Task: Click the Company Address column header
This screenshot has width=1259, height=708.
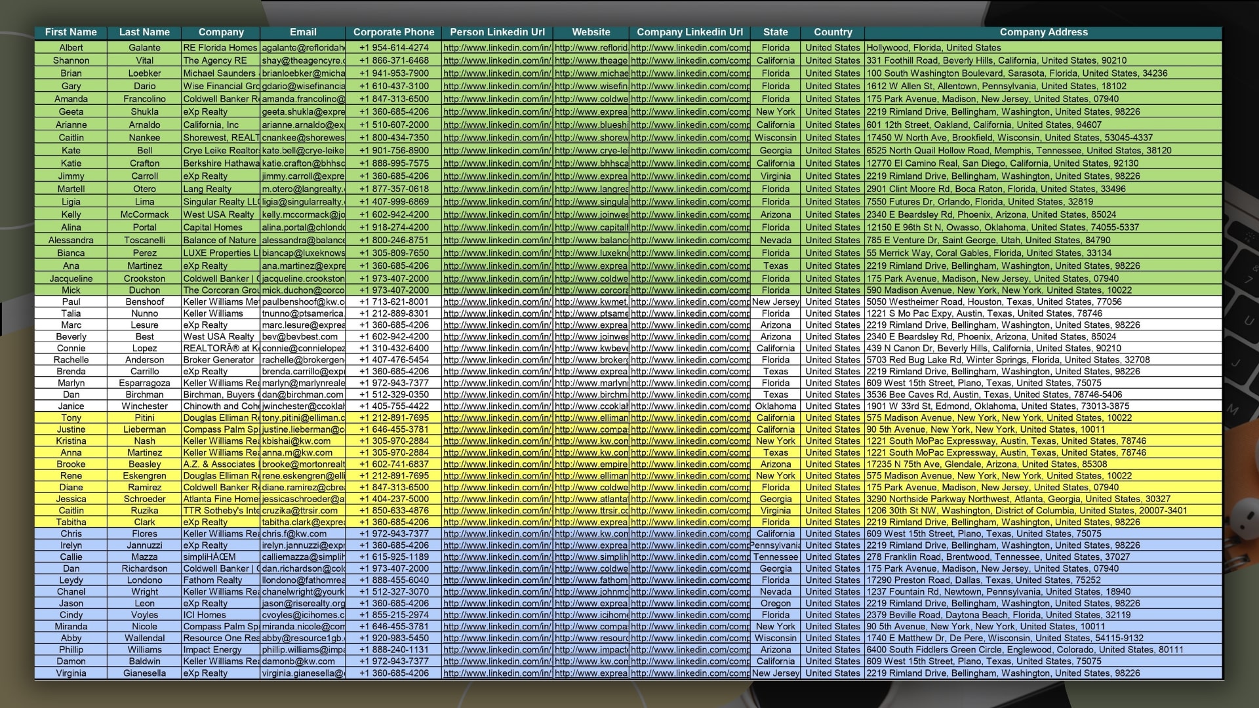Action: [x=1043, y=32]
